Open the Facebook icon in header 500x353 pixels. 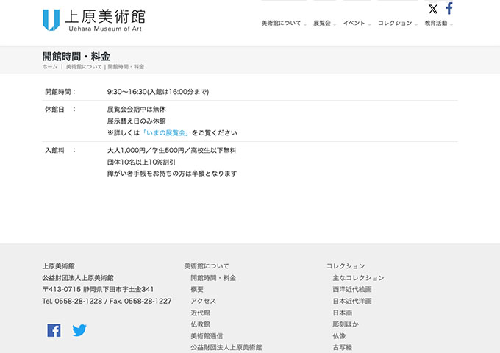449,9
